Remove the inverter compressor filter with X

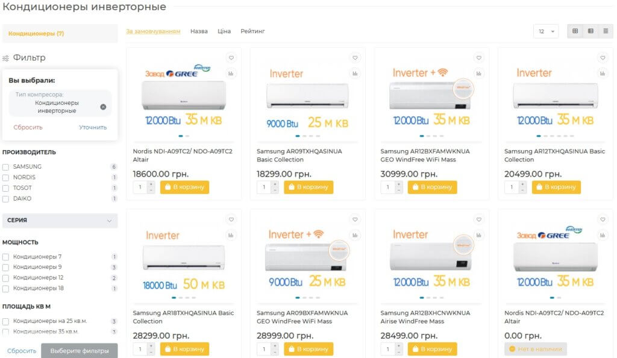pyautogui.click(x=103, y=107)
